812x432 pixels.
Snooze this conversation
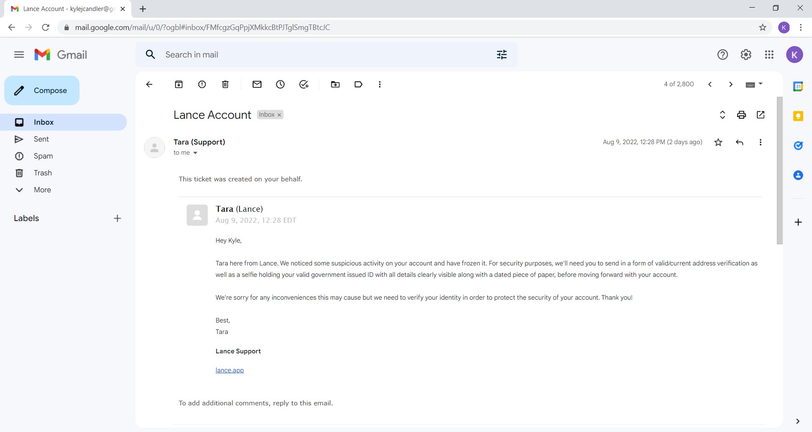280,84
